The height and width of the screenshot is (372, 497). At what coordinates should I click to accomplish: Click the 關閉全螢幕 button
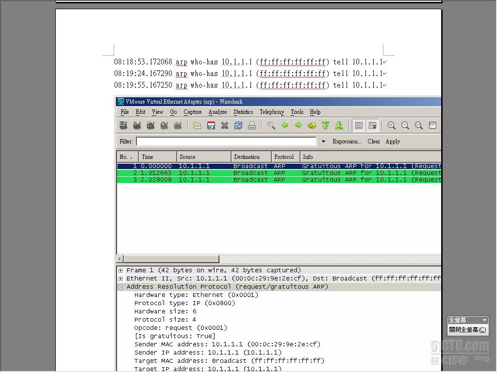467,330
